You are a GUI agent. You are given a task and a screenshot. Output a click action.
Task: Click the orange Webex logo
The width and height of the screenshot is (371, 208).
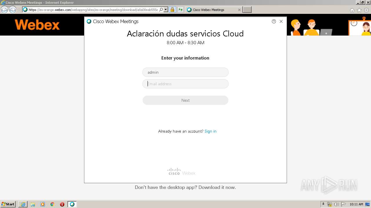pyautogui.click(x=37, y=25)
